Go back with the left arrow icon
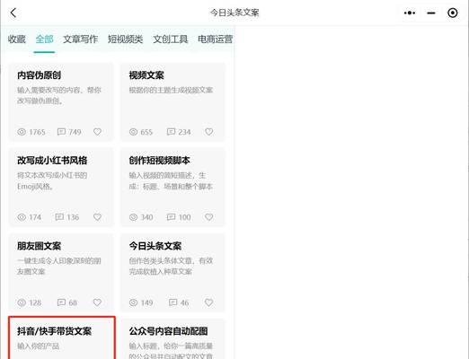Viewport: 469px width, 359px height. [x=13, y=13]
